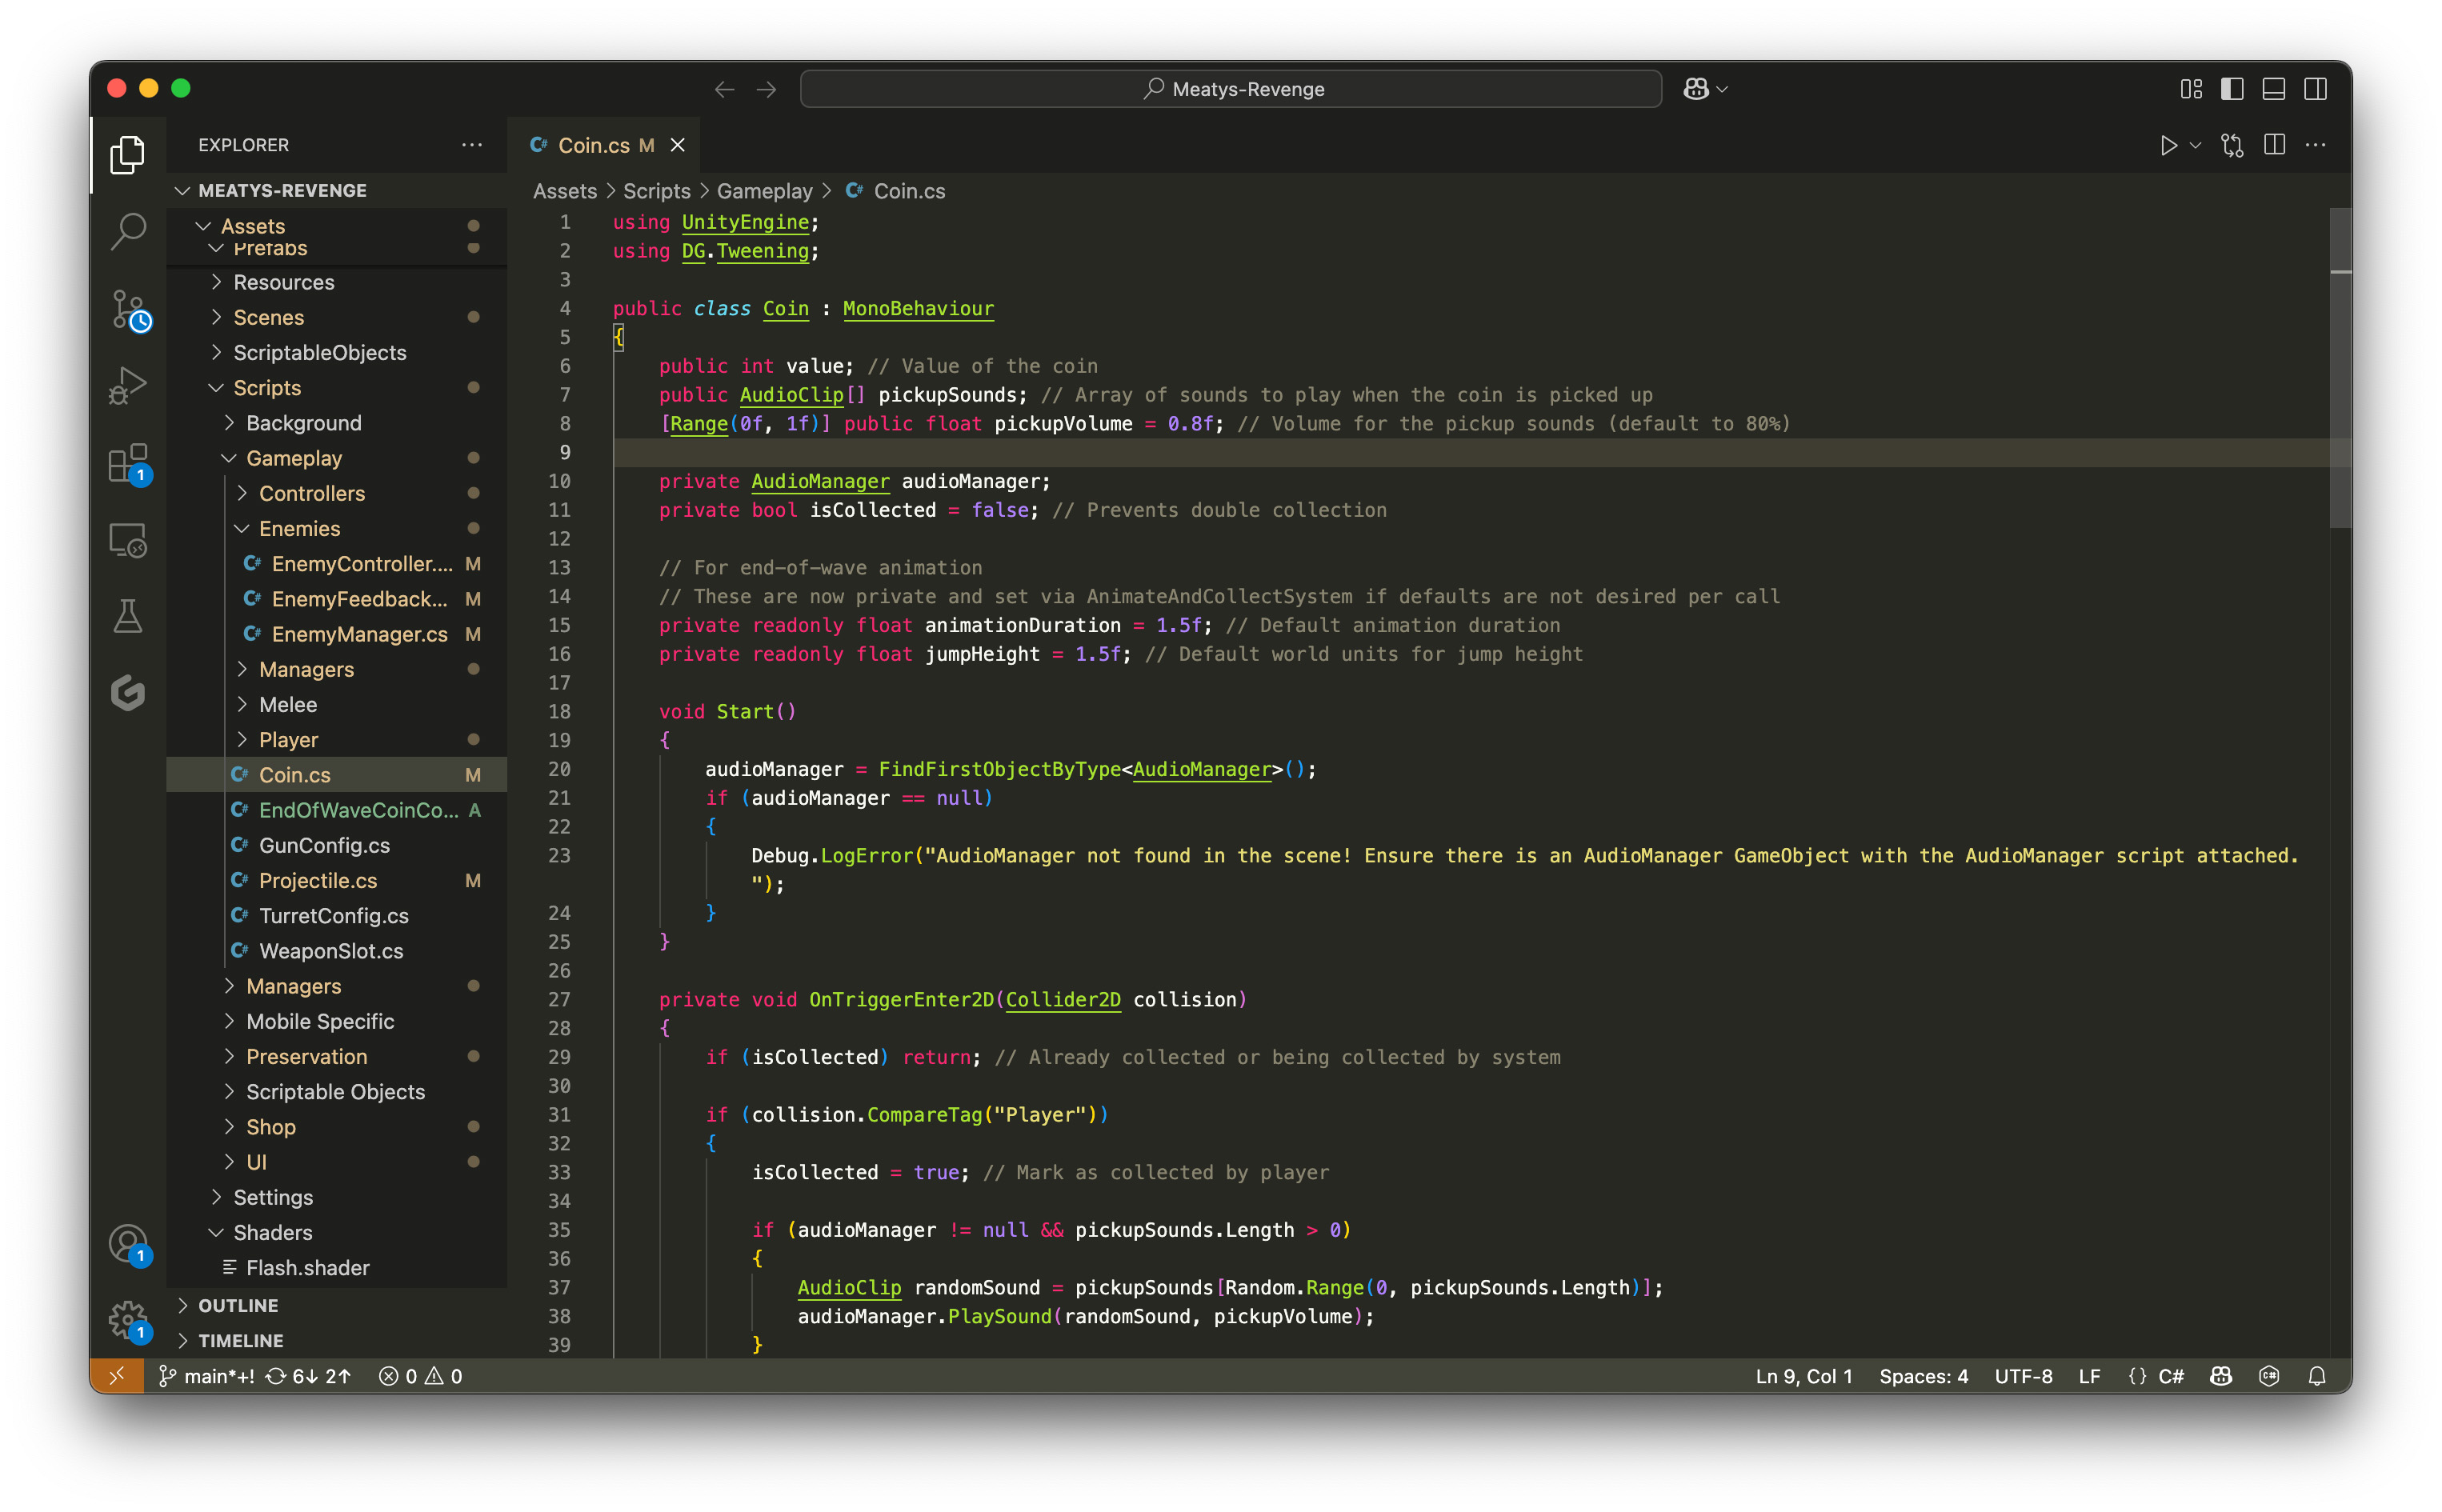Change UTF-8 file encoding
The width and height of the screenshot is (2442, 1512).
(x=2023, y=1376)
